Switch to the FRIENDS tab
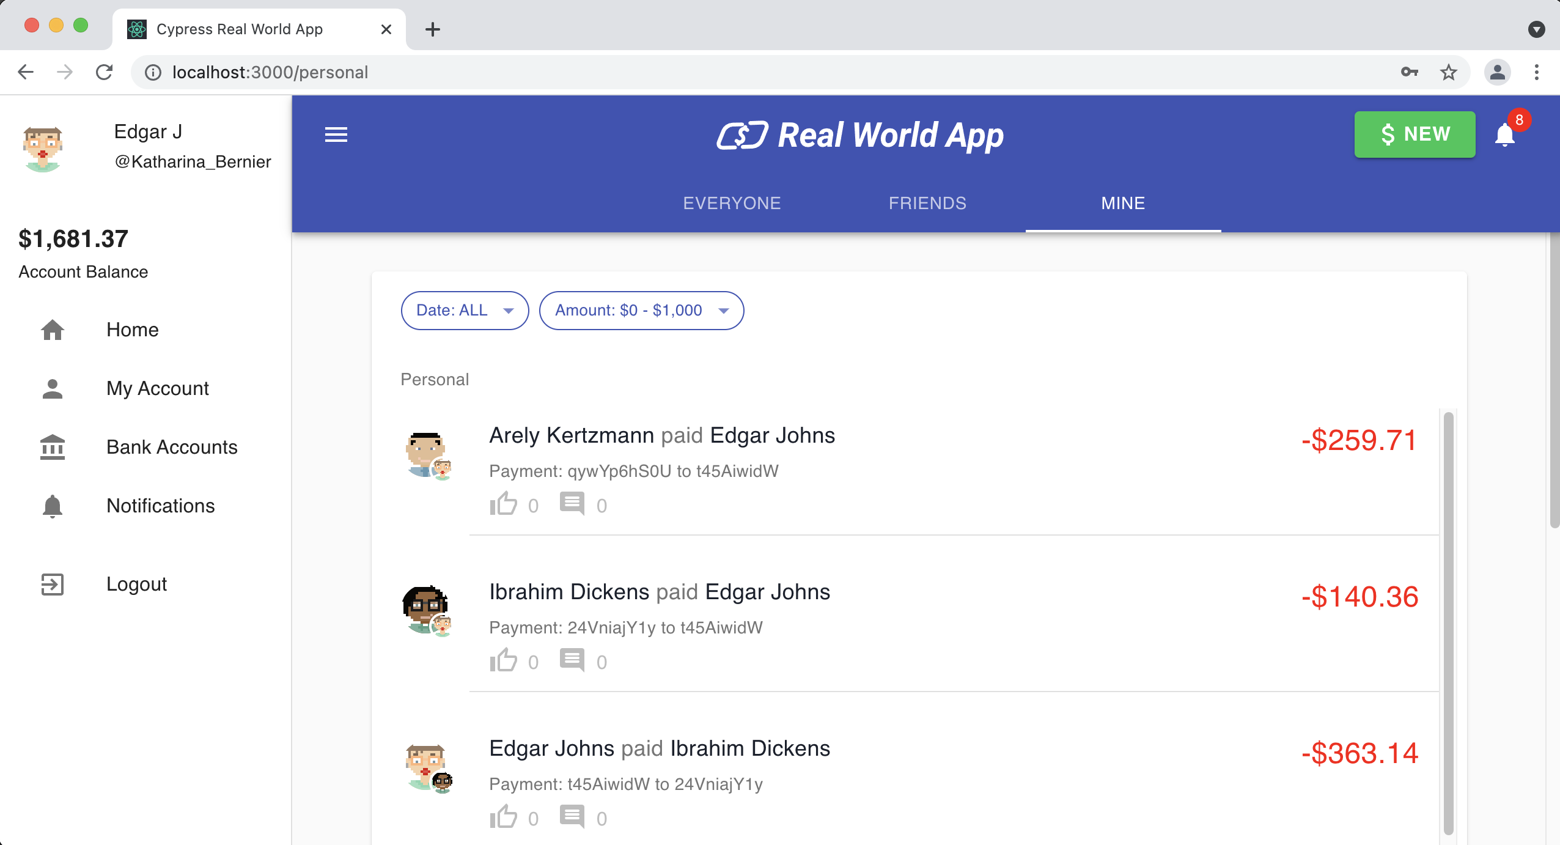Image resolution: width=1560 pixels, height=845 pixels. (927, 203)
